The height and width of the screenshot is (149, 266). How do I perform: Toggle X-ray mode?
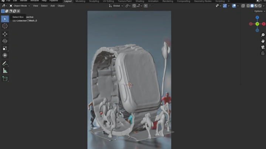(243, 6)
